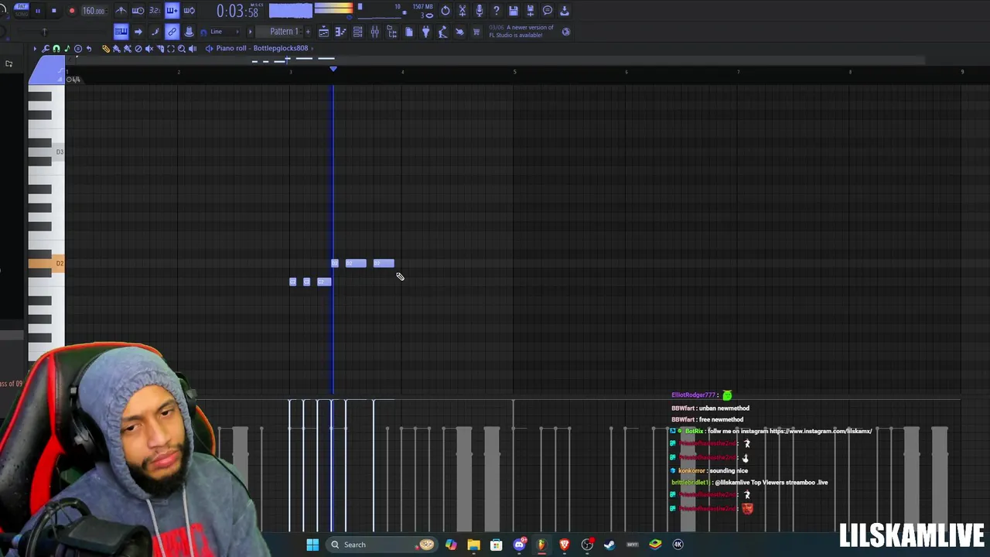Image resolution: width=990 pixels, height=557 pixels.
Task: Click the green note stamp icon
Action: point(67,48)
